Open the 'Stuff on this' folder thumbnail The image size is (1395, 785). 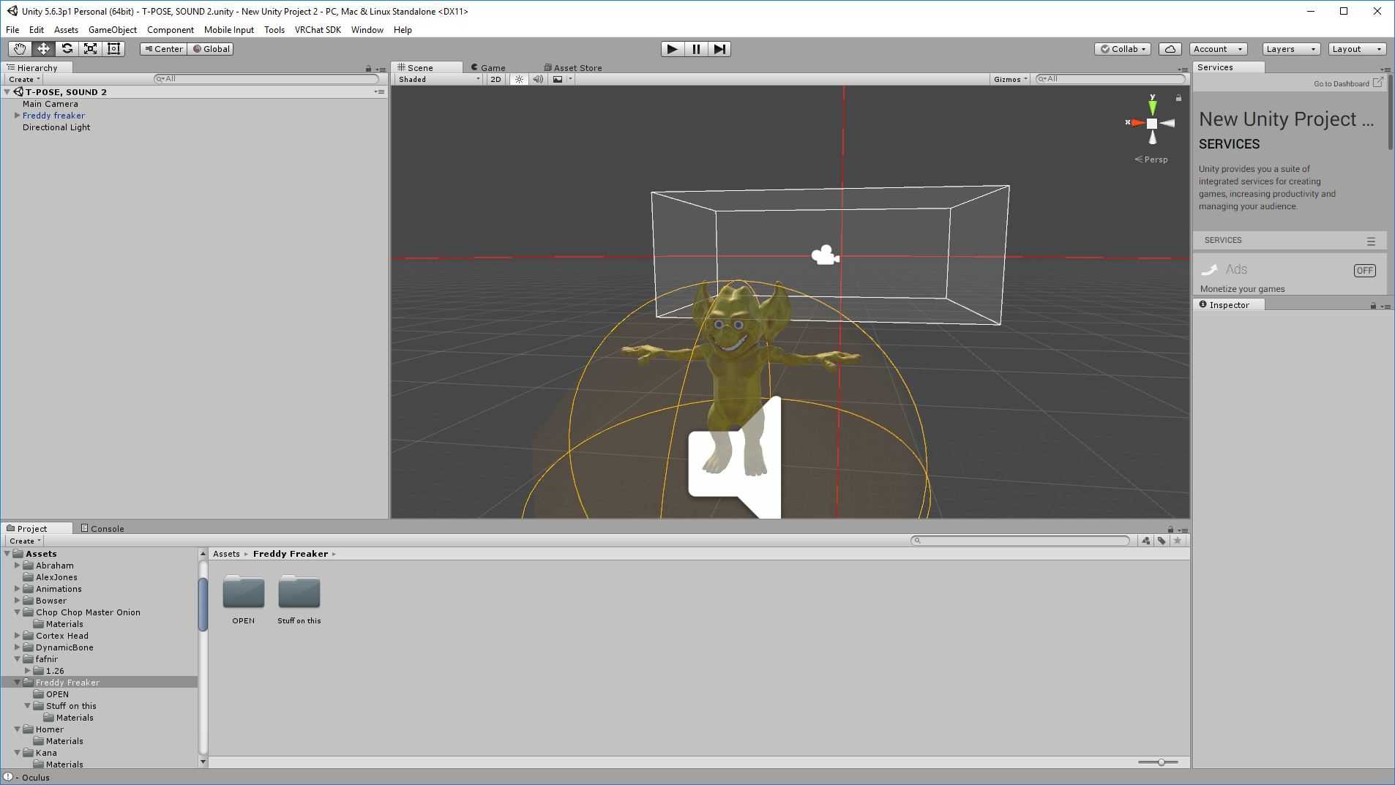point(299,593)
